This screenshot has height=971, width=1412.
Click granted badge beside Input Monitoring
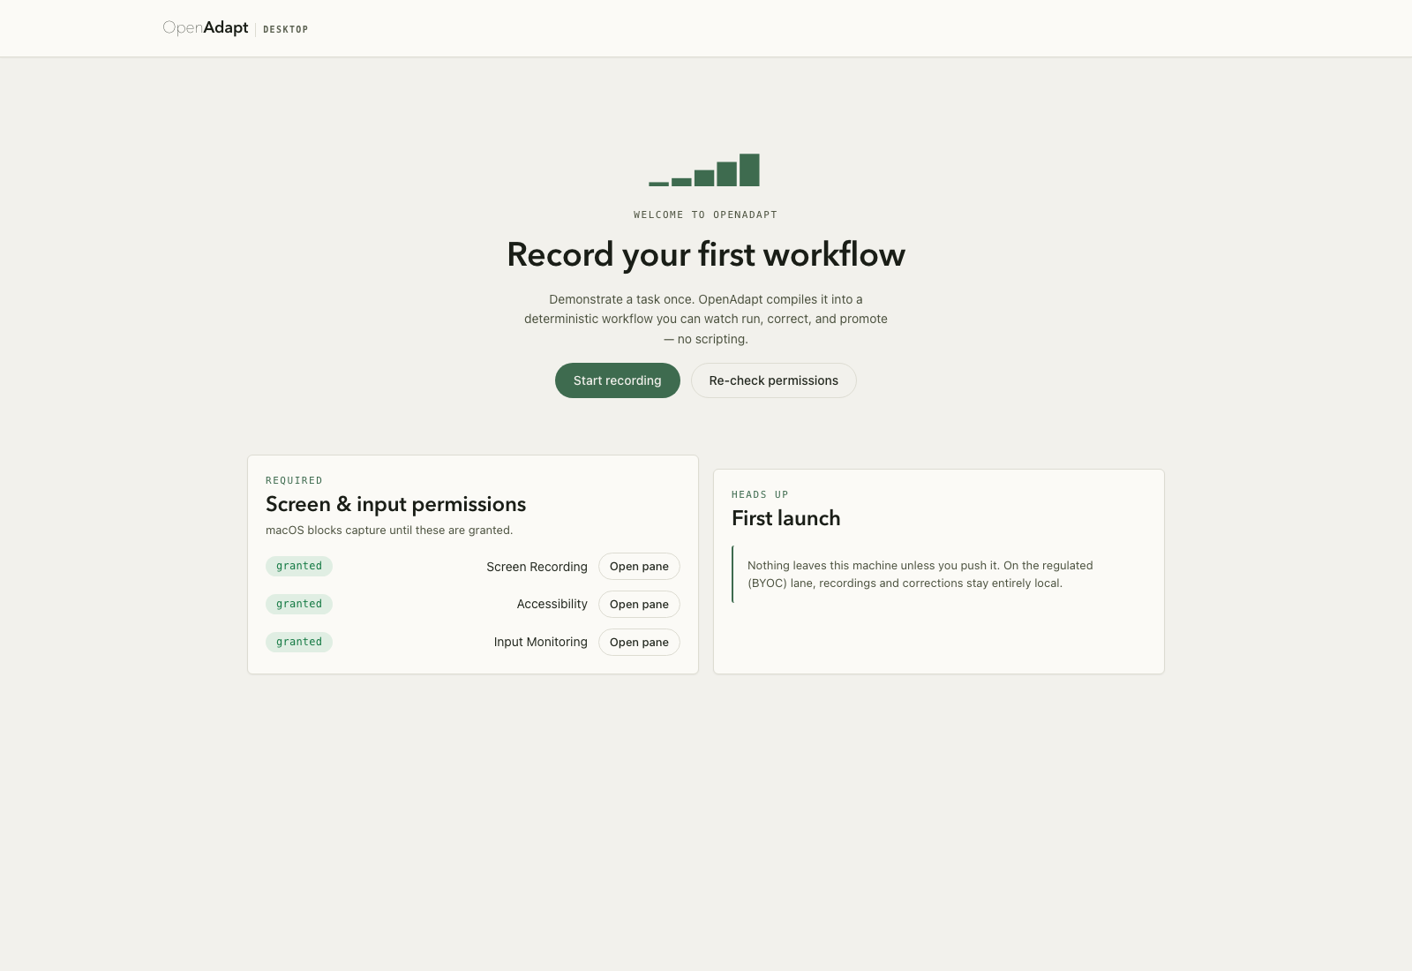(299, 642)
